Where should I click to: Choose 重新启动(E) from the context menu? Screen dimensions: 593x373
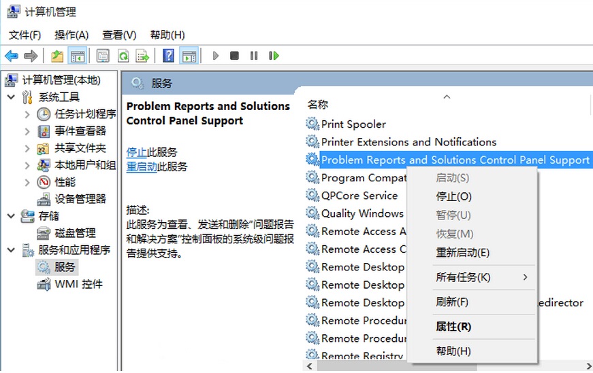(462, 253)
